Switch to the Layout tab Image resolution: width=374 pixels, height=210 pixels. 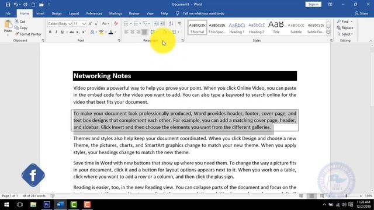(x=74, y=13)
